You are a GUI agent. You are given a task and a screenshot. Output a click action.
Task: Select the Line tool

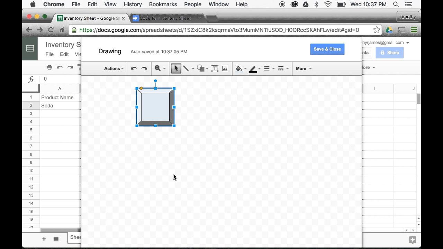(x=186, y=68)
